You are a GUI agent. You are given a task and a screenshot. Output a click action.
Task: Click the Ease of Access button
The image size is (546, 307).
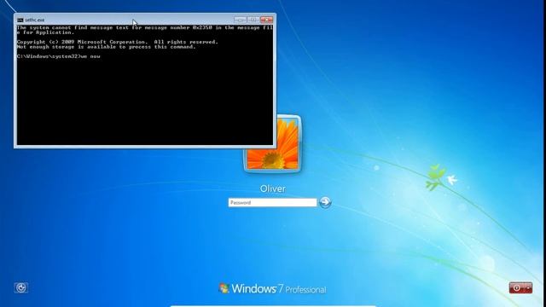[20, 287]
